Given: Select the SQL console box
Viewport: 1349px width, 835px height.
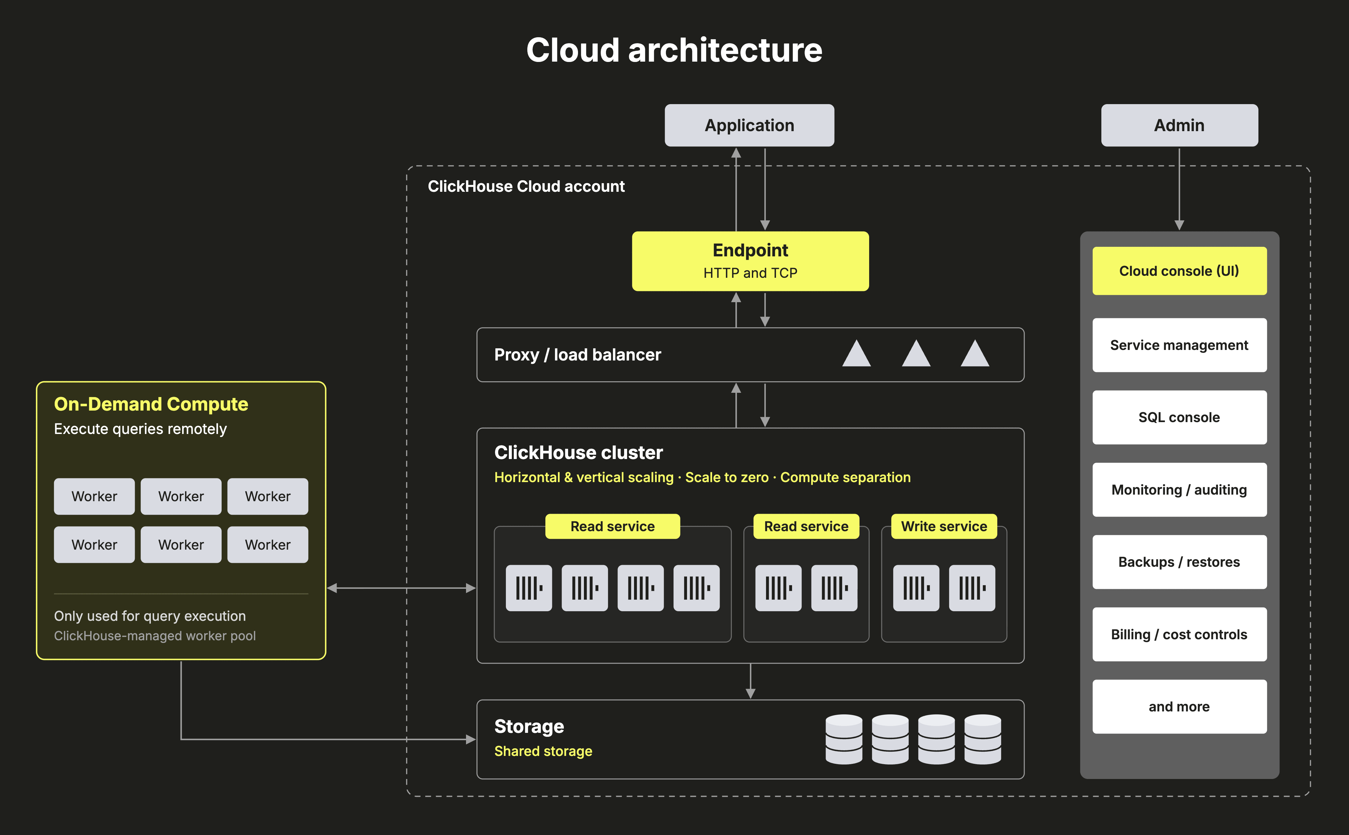Looking at the screenshot, I should pos(1179,418).
